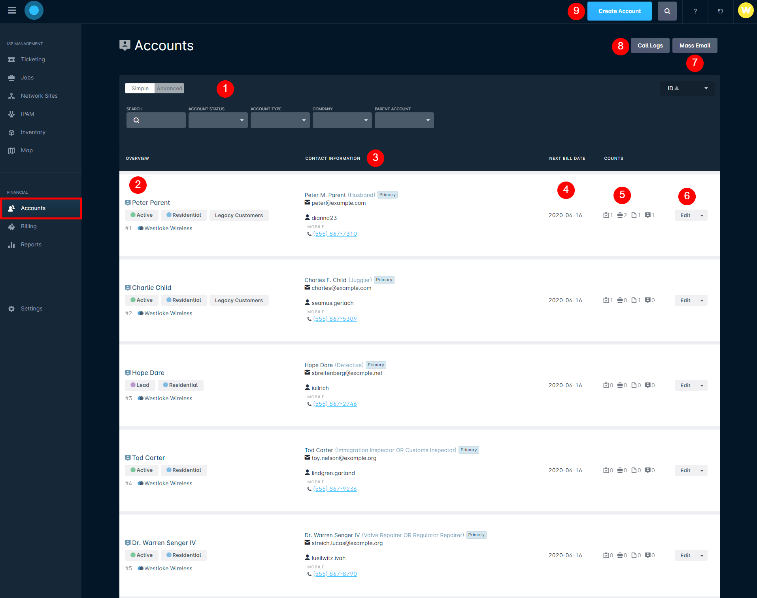The width and height of the screenshot is (757, 598).
Task: Click the account icon beside Hope Dare
Action: (x=128, y=373)
